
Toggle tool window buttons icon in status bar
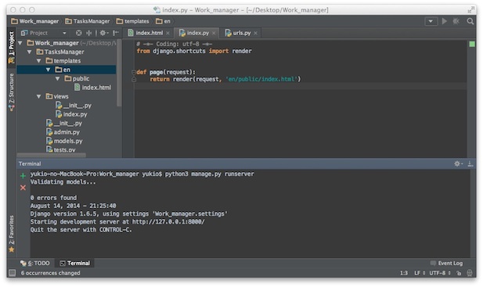point(12,273)
